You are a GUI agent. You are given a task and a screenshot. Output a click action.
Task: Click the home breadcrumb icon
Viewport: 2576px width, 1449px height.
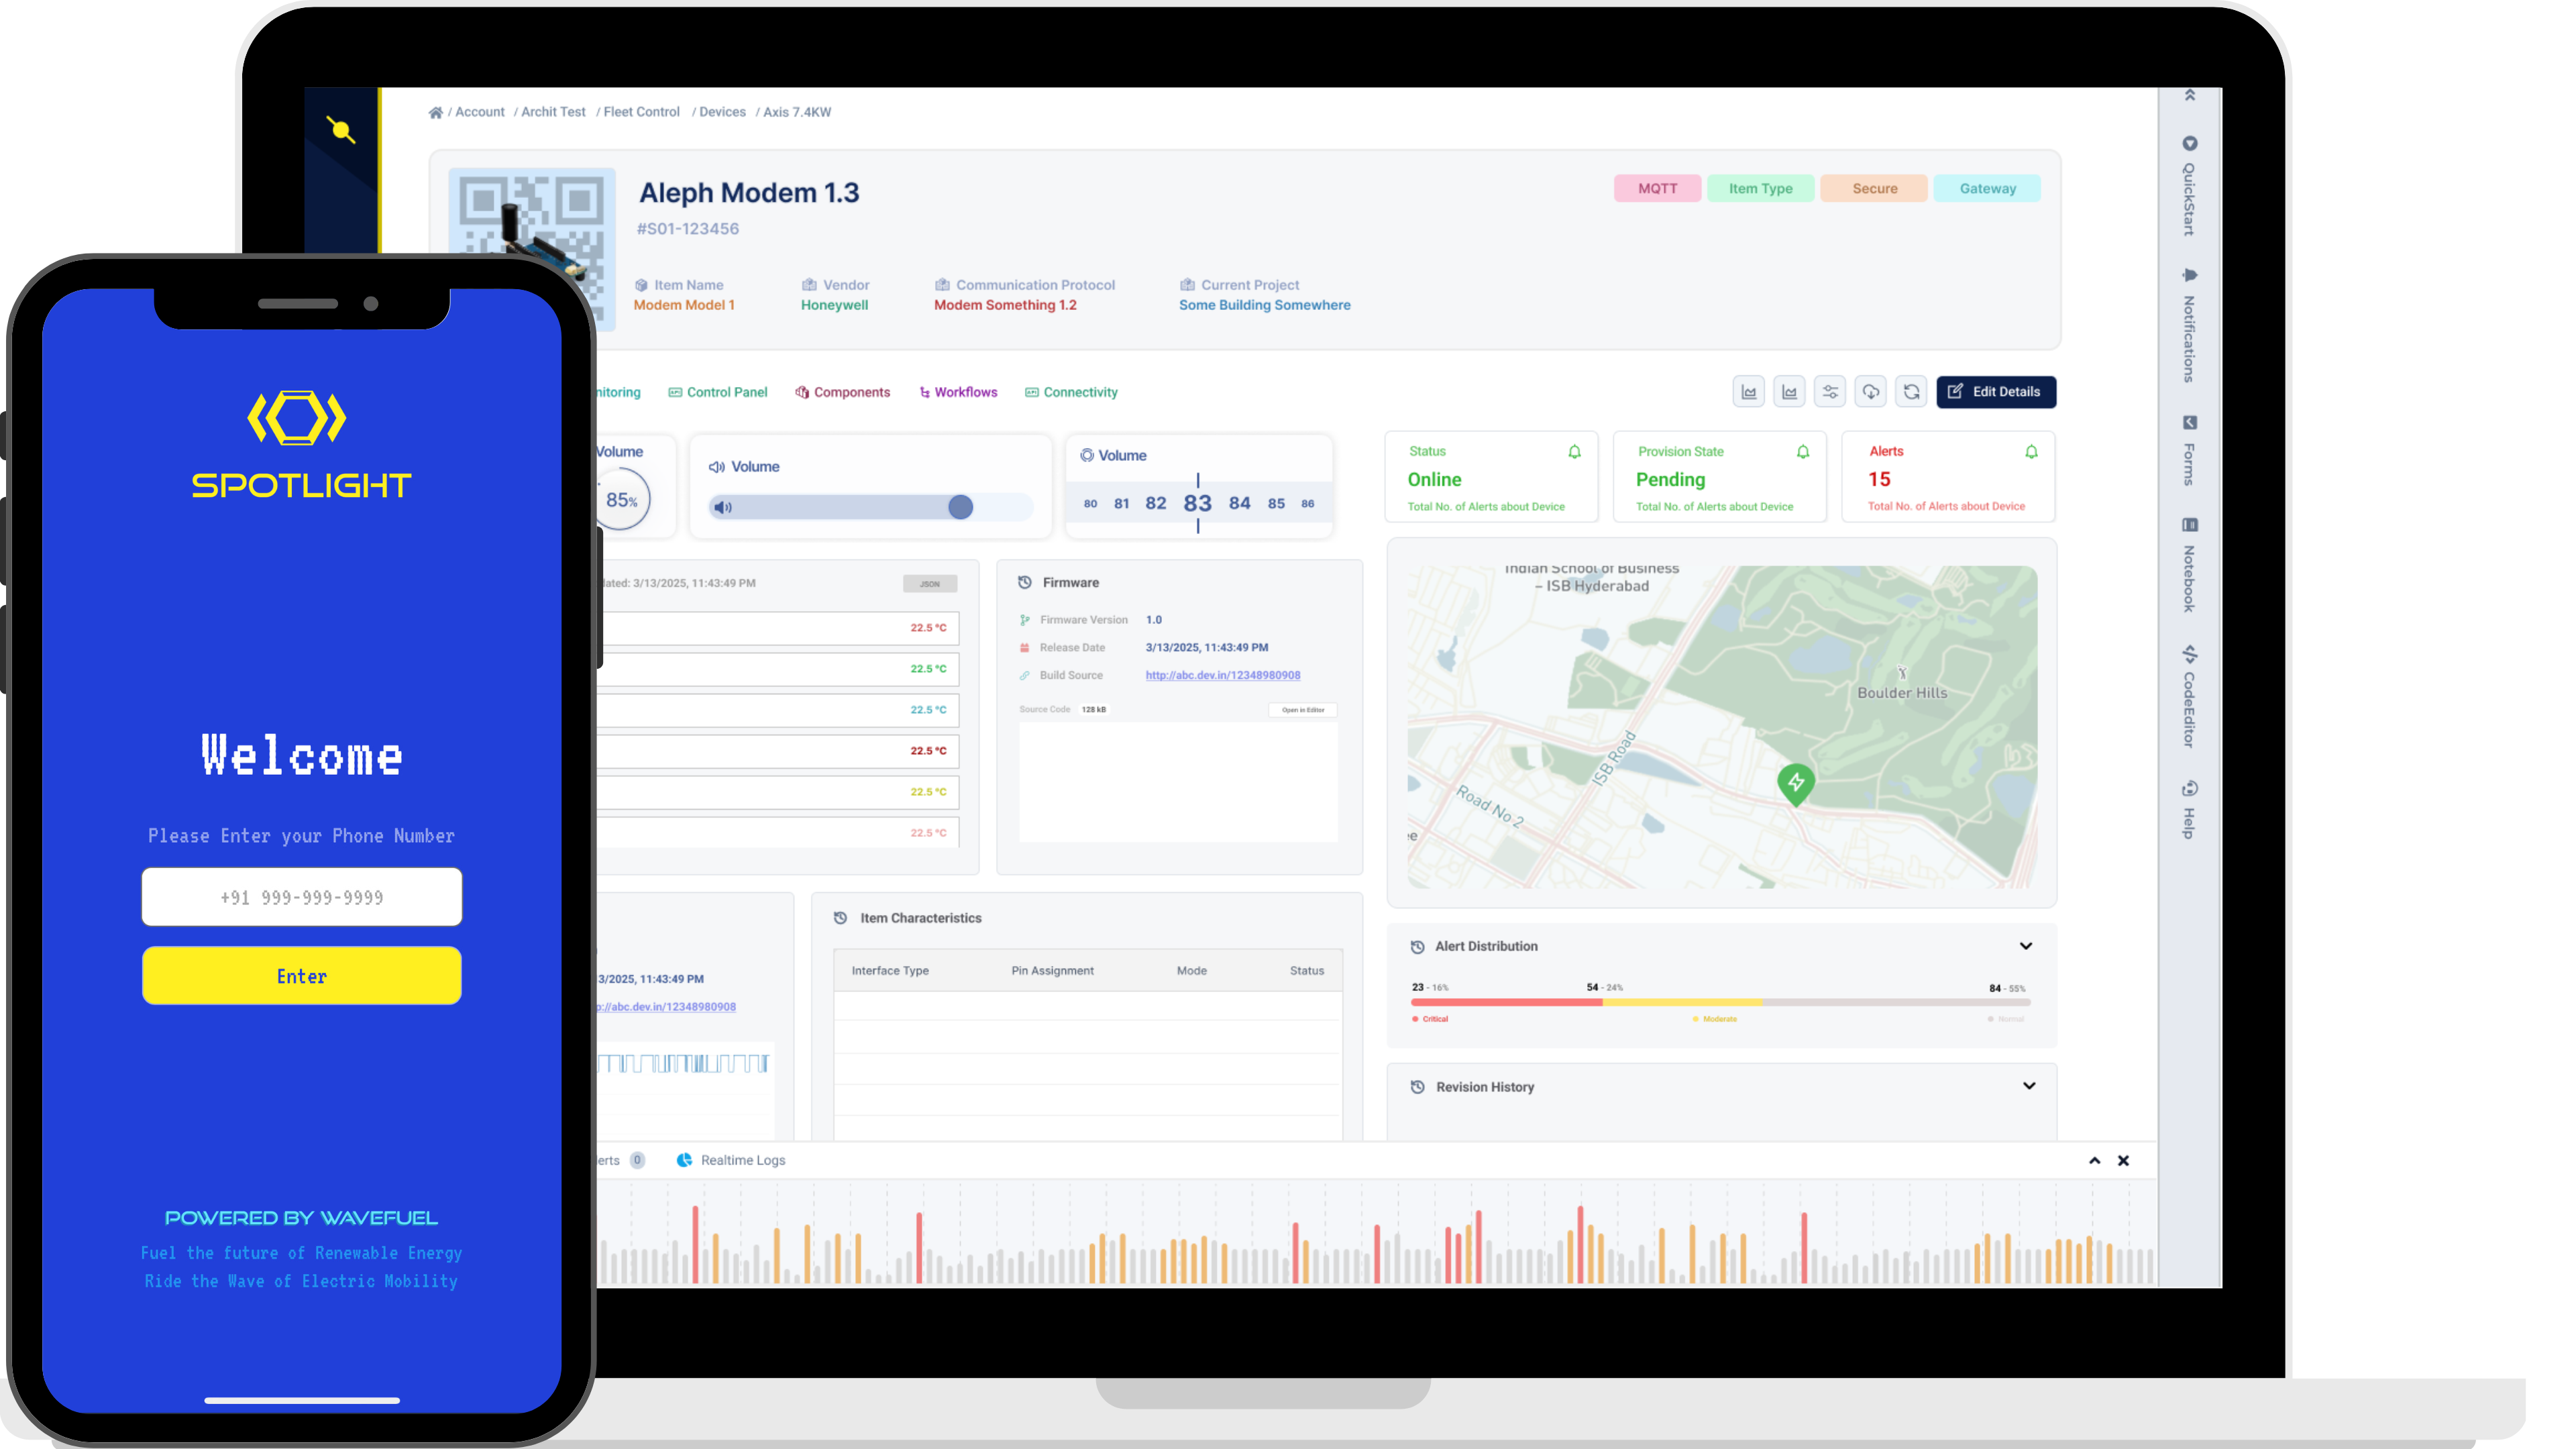(435, 112)
